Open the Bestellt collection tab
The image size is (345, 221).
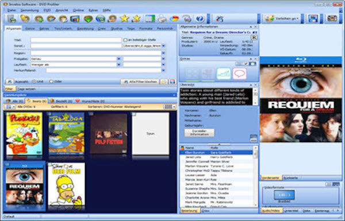pos(61,101)
